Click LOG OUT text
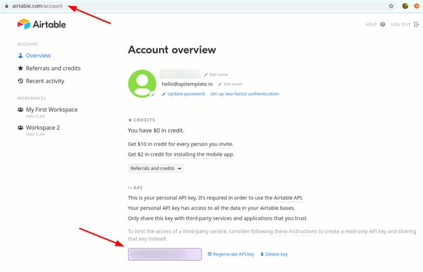Screen dimensions: 423x272 [401, 24]
